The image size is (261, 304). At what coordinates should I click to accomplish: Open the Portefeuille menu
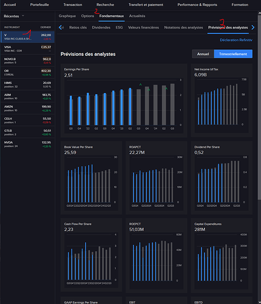coord(39,5)
